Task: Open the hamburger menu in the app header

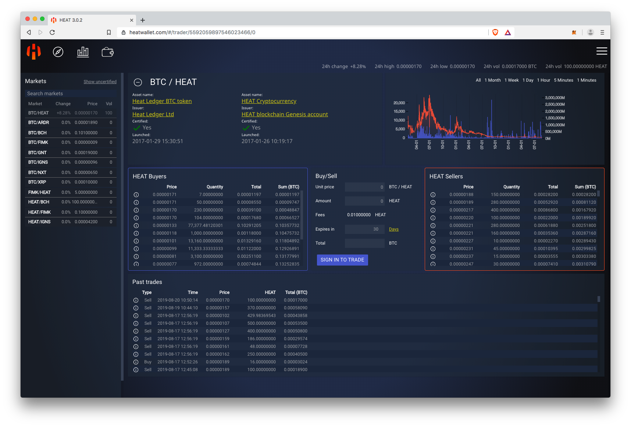Action: (x=602, y=51)
